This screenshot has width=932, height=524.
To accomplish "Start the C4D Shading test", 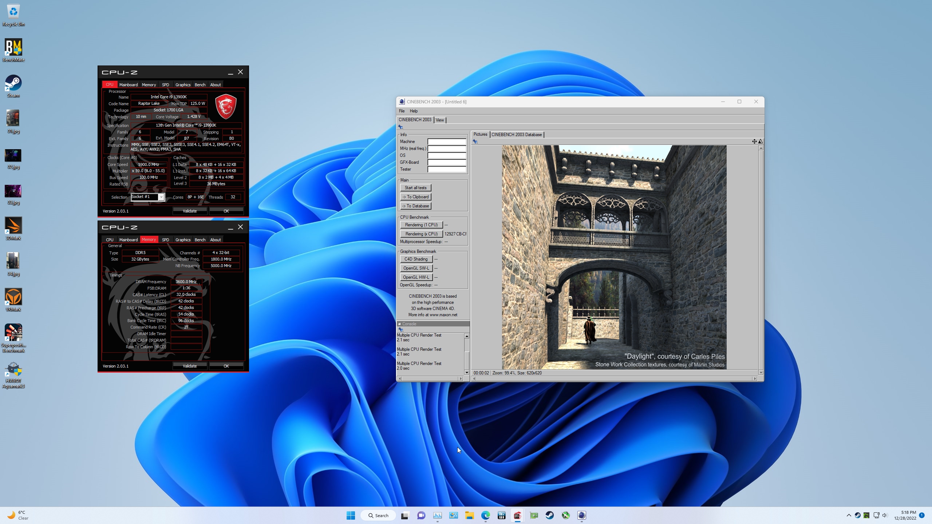I will point(416,259).
